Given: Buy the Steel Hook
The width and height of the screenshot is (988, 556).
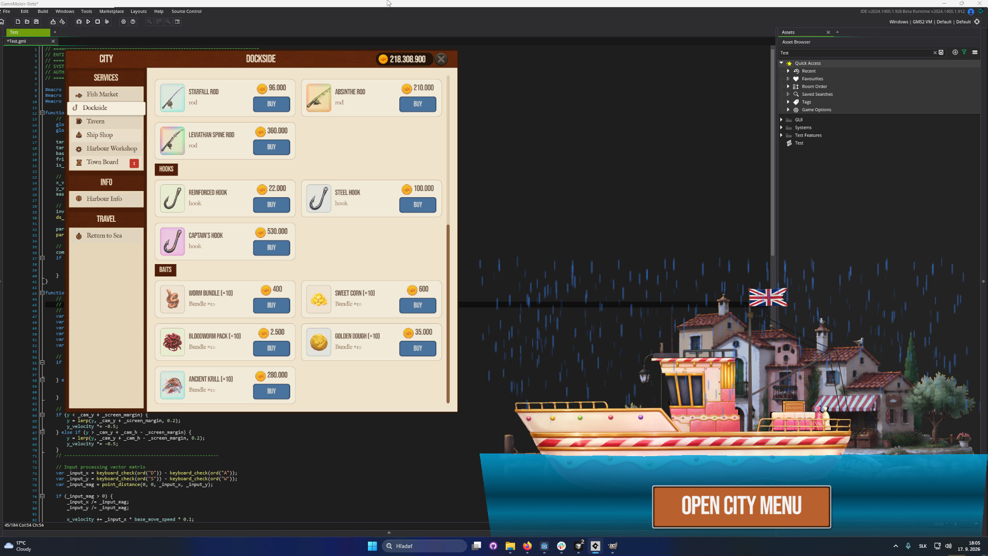Looking at the screenshot, I should 417,205.
